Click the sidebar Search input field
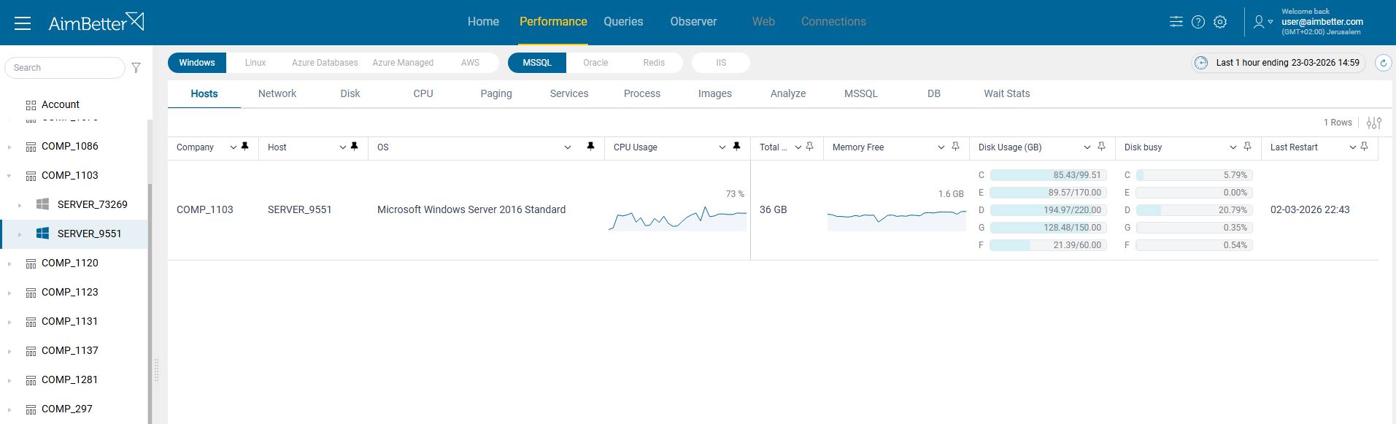The image size is (1396, 424). pyautogui.click(x=66, y=68)
